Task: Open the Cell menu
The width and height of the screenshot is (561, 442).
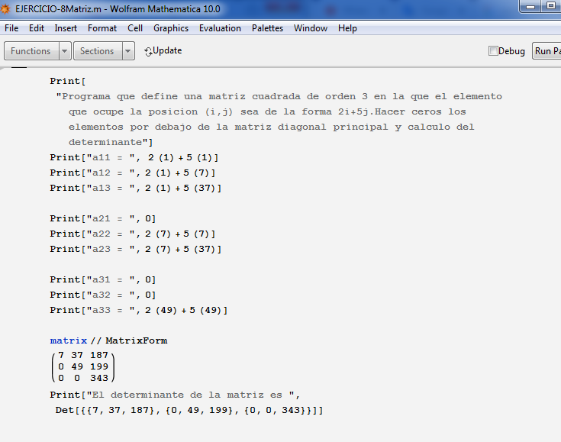Action: point(135,28)
